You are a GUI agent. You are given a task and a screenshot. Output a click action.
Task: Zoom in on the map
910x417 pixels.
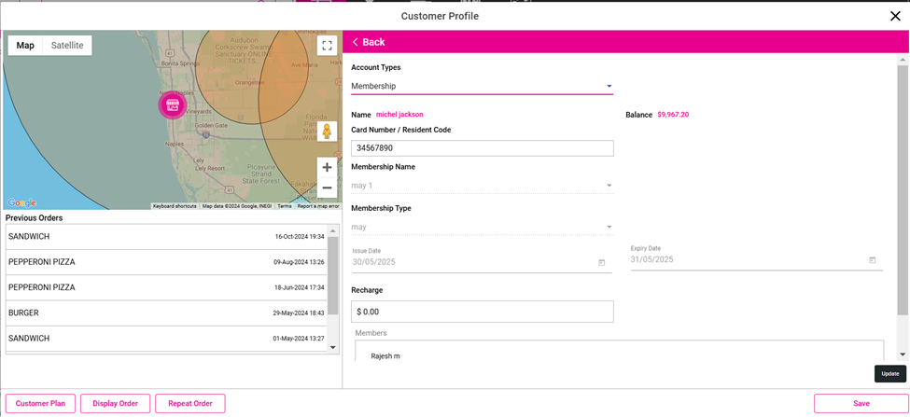coord(327,168)
